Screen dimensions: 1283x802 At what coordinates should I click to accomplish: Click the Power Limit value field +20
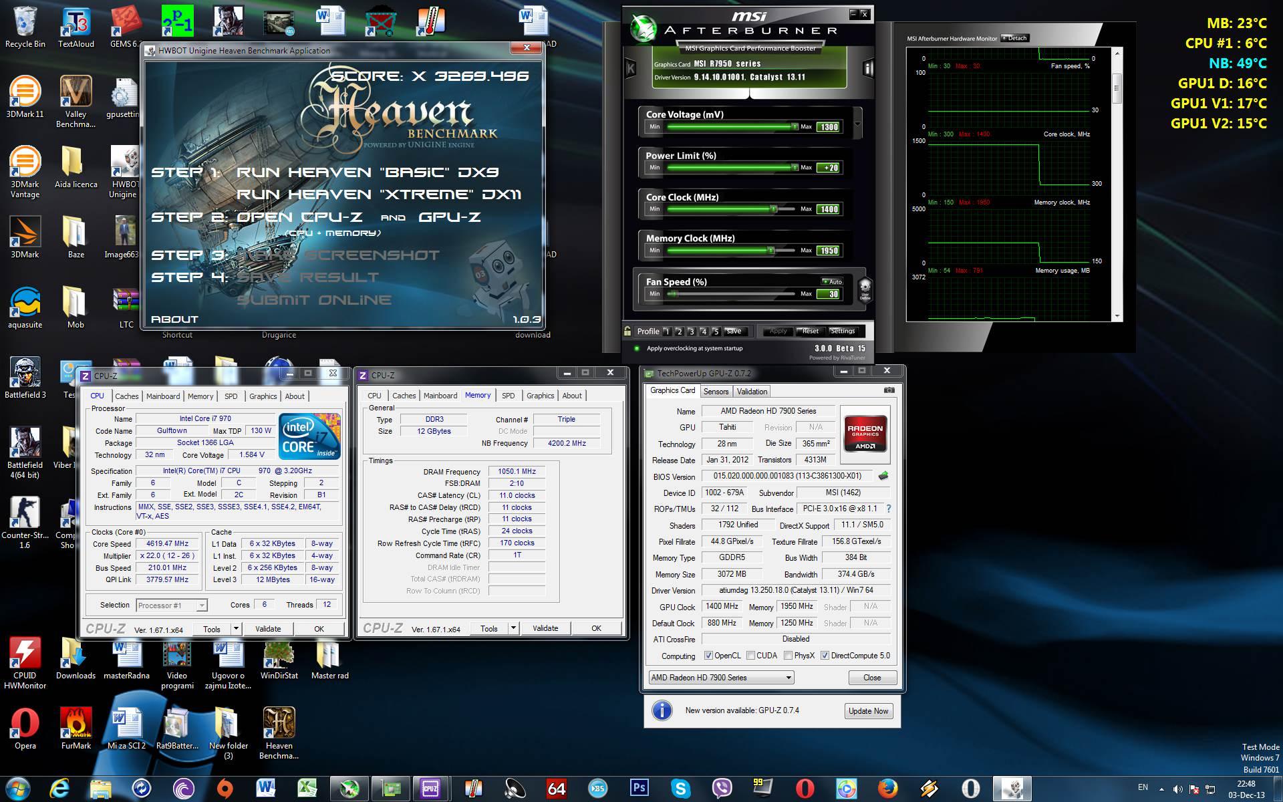coord(829,168)
